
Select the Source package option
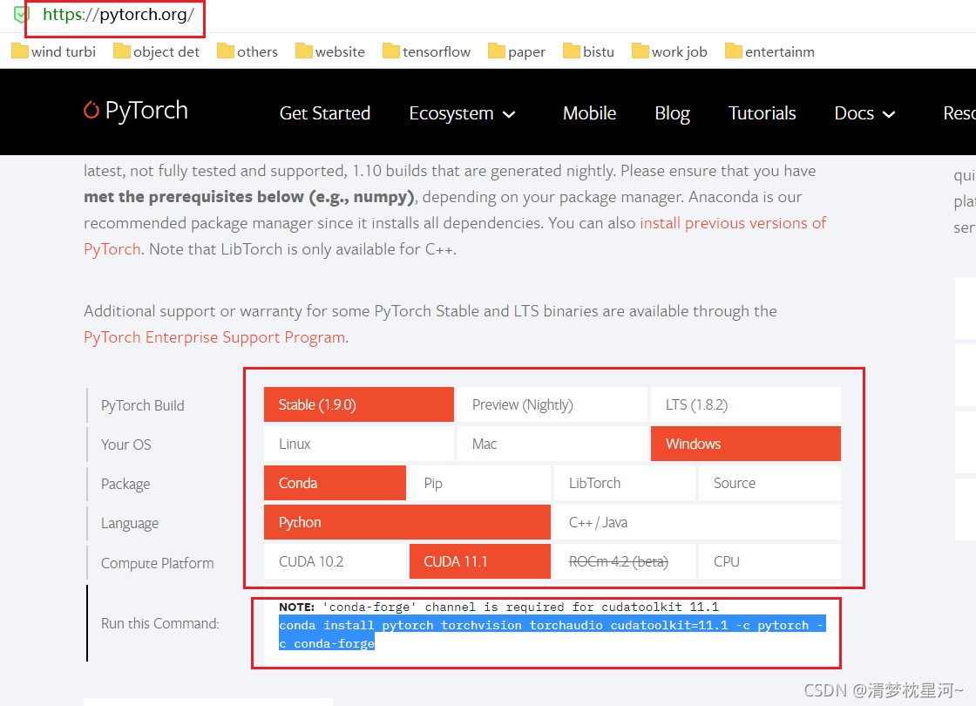coord(769,483)
